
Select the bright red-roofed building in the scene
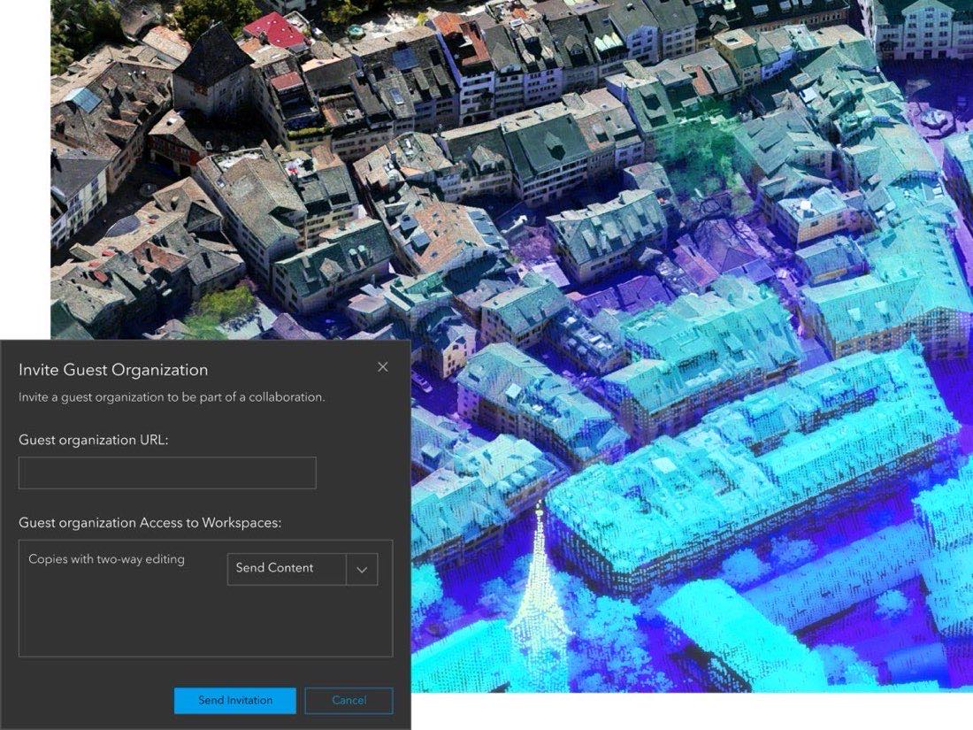275,30
